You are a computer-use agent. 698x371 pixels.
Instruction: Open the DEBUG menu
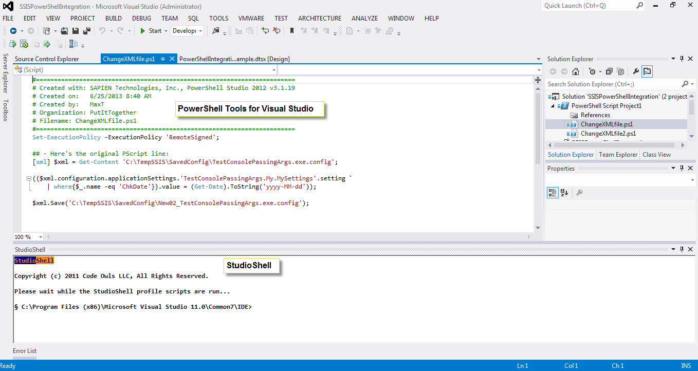[141, 18]
